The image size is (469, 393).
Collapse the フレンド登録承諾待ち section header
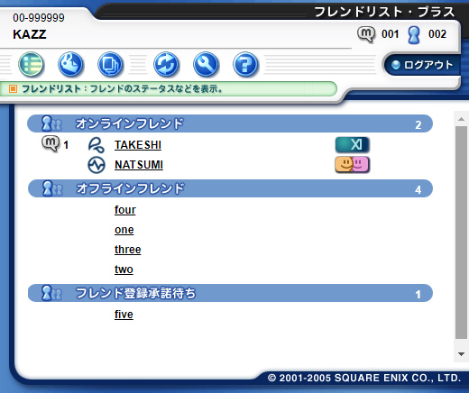coord(230,293)
